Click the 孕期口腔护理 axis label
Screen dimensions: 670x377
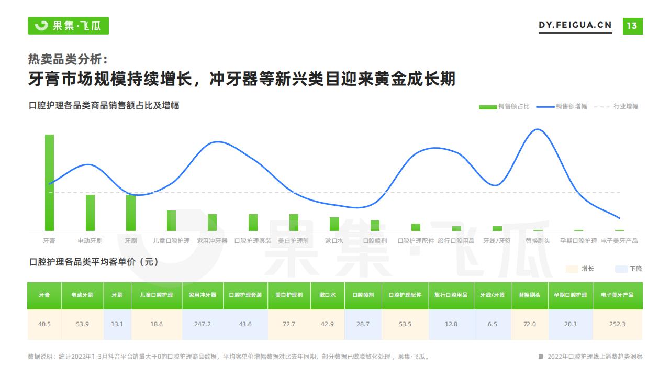point(578,241)
